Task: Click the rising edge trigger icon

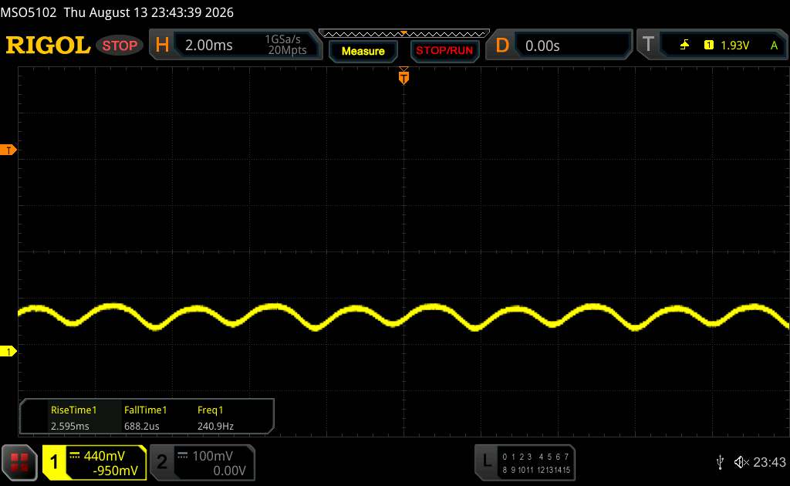Action: 684,46
